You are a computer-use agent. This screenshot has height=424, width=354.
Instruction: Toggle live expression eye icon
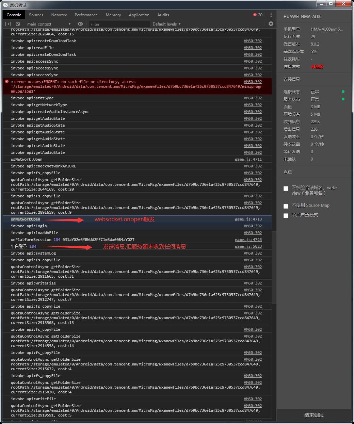(x=80, y=24)
